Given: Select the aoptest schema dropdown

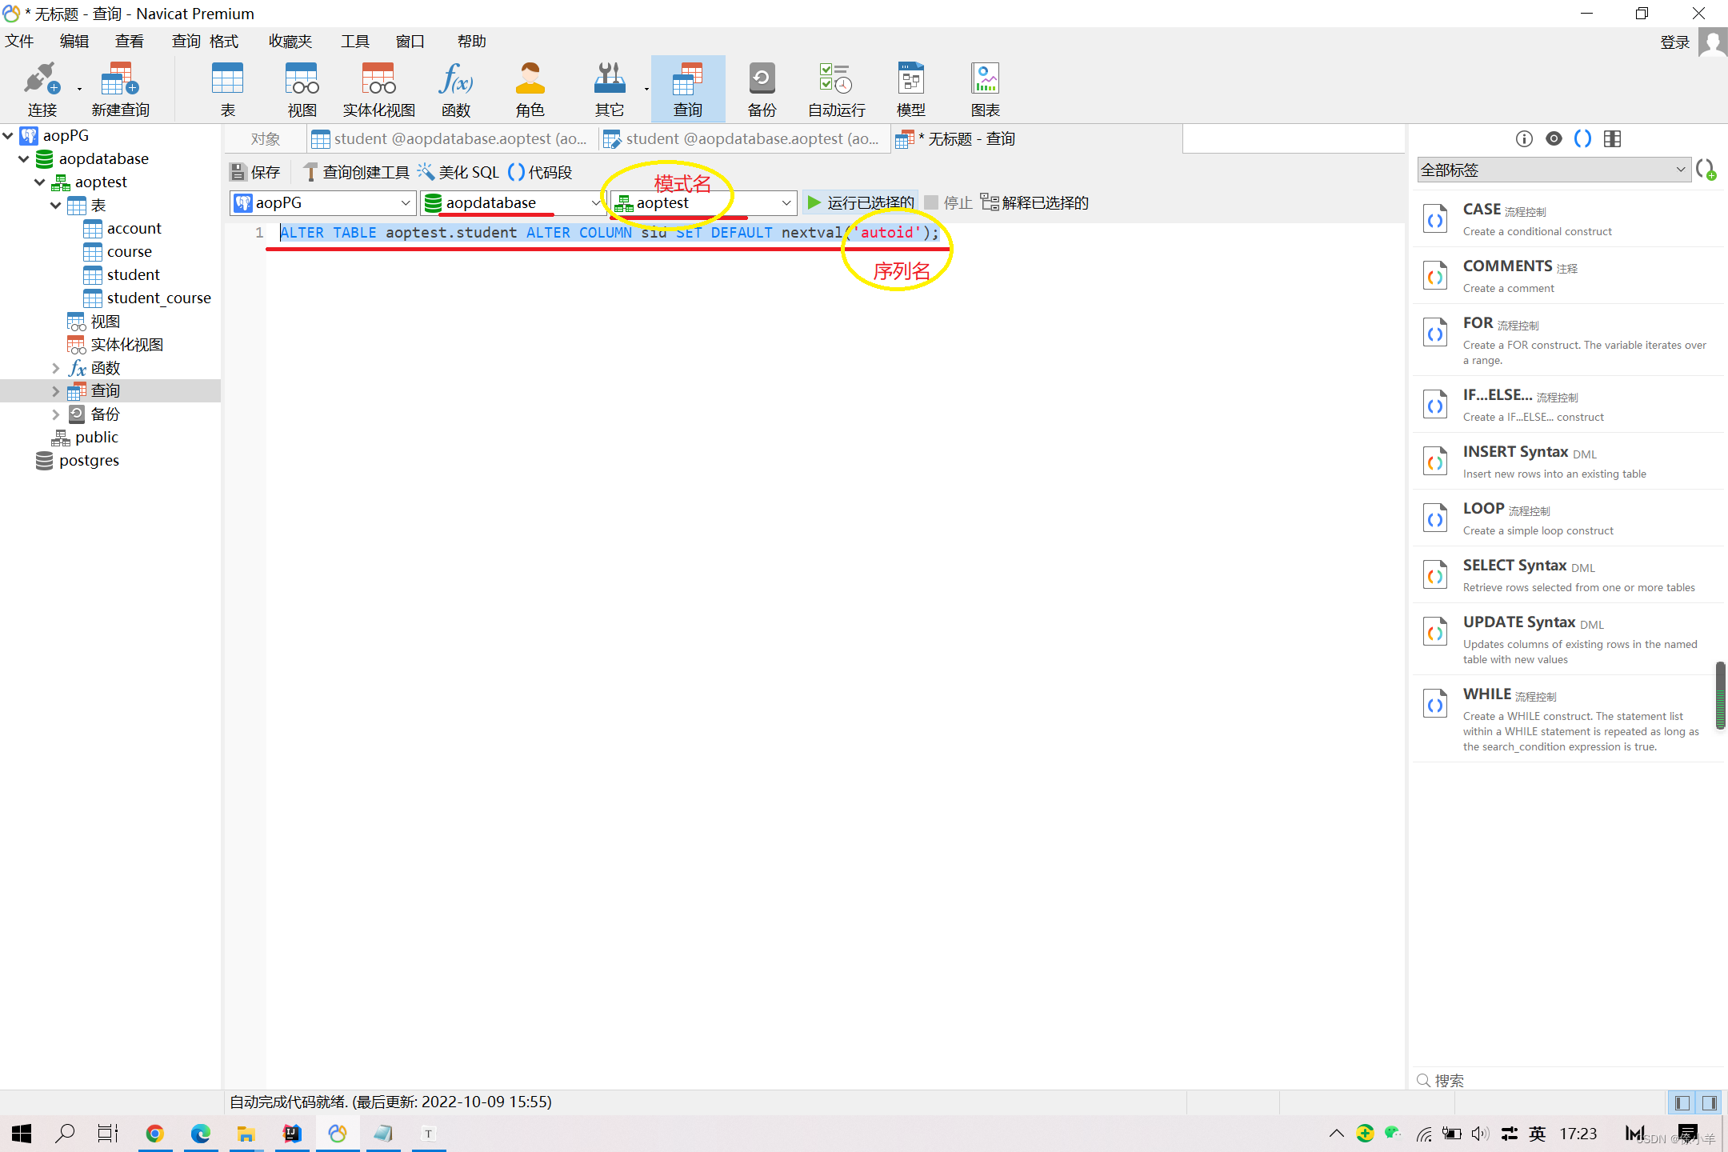Looking at the screenshot, I should pyautogui.click(x=703, y=202).
